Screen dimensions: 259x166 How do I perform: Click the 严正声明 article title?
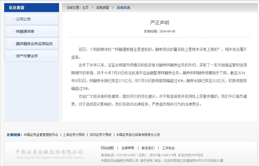160,23
